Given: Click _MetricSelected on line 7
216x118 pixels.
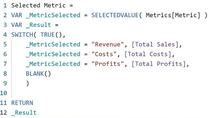Looking at the screenshot, I should click(53, 64).
